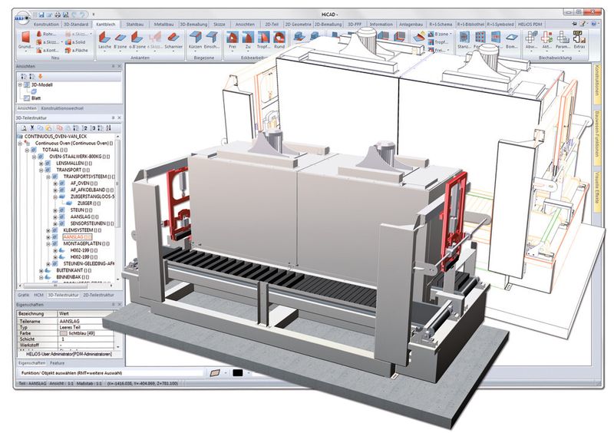
Task: Open the Feature tab below properties
Action: (x=57, y=363)
